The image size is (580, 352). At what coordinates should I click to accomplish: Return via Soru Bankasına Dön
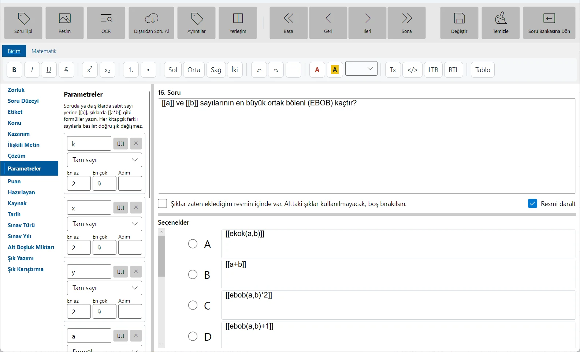click(x=549, y=23)
